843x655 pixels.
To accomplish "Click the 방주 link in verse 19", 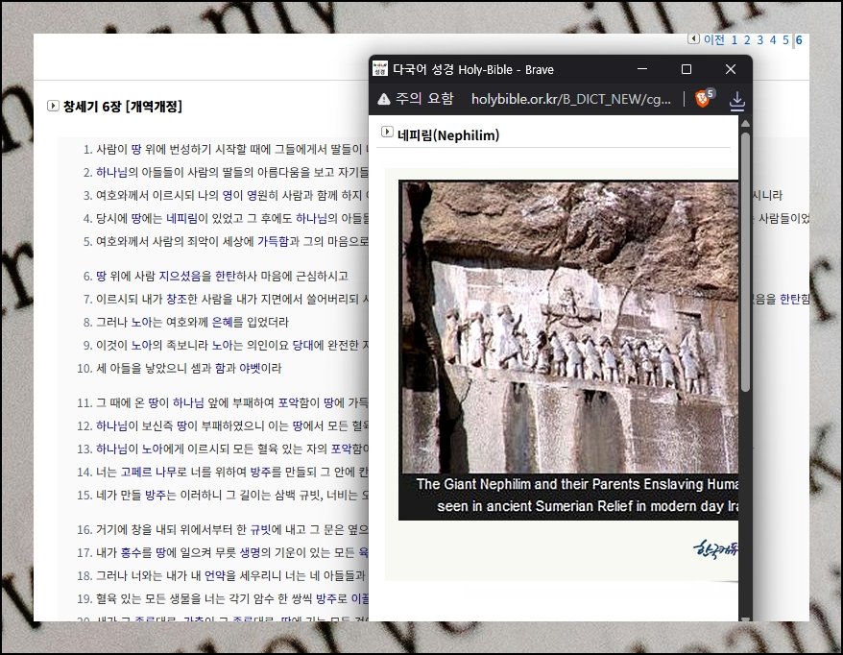I will pyautogui.click(x=325, y=599).
